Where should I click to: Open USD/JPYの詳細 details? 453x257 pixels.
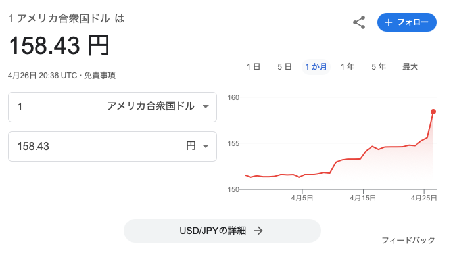pyautogui.click(x=222, y=231)
